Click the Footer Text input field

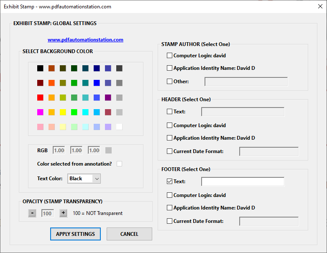coord(243,181)
